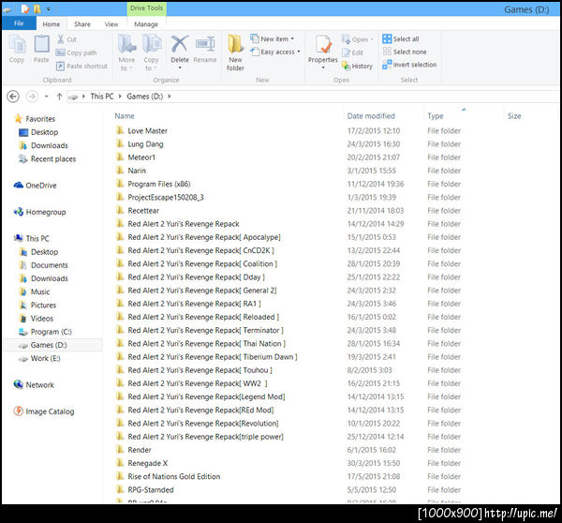Switch to the Home ribbon tab
The width and height of the screenshot is (562, 523).
pos(52,24)
